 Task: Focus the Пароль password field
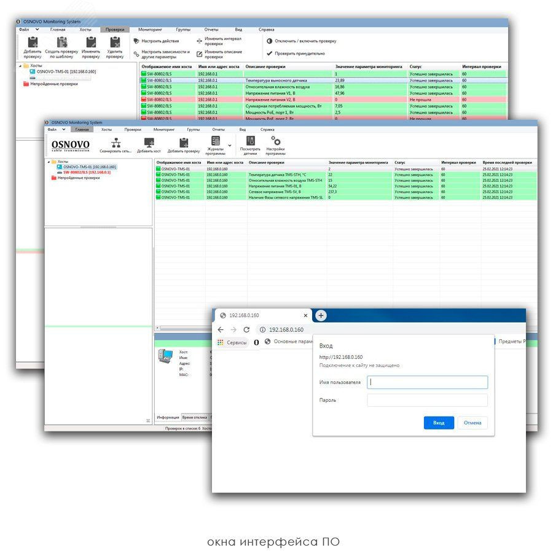(427, 400)
